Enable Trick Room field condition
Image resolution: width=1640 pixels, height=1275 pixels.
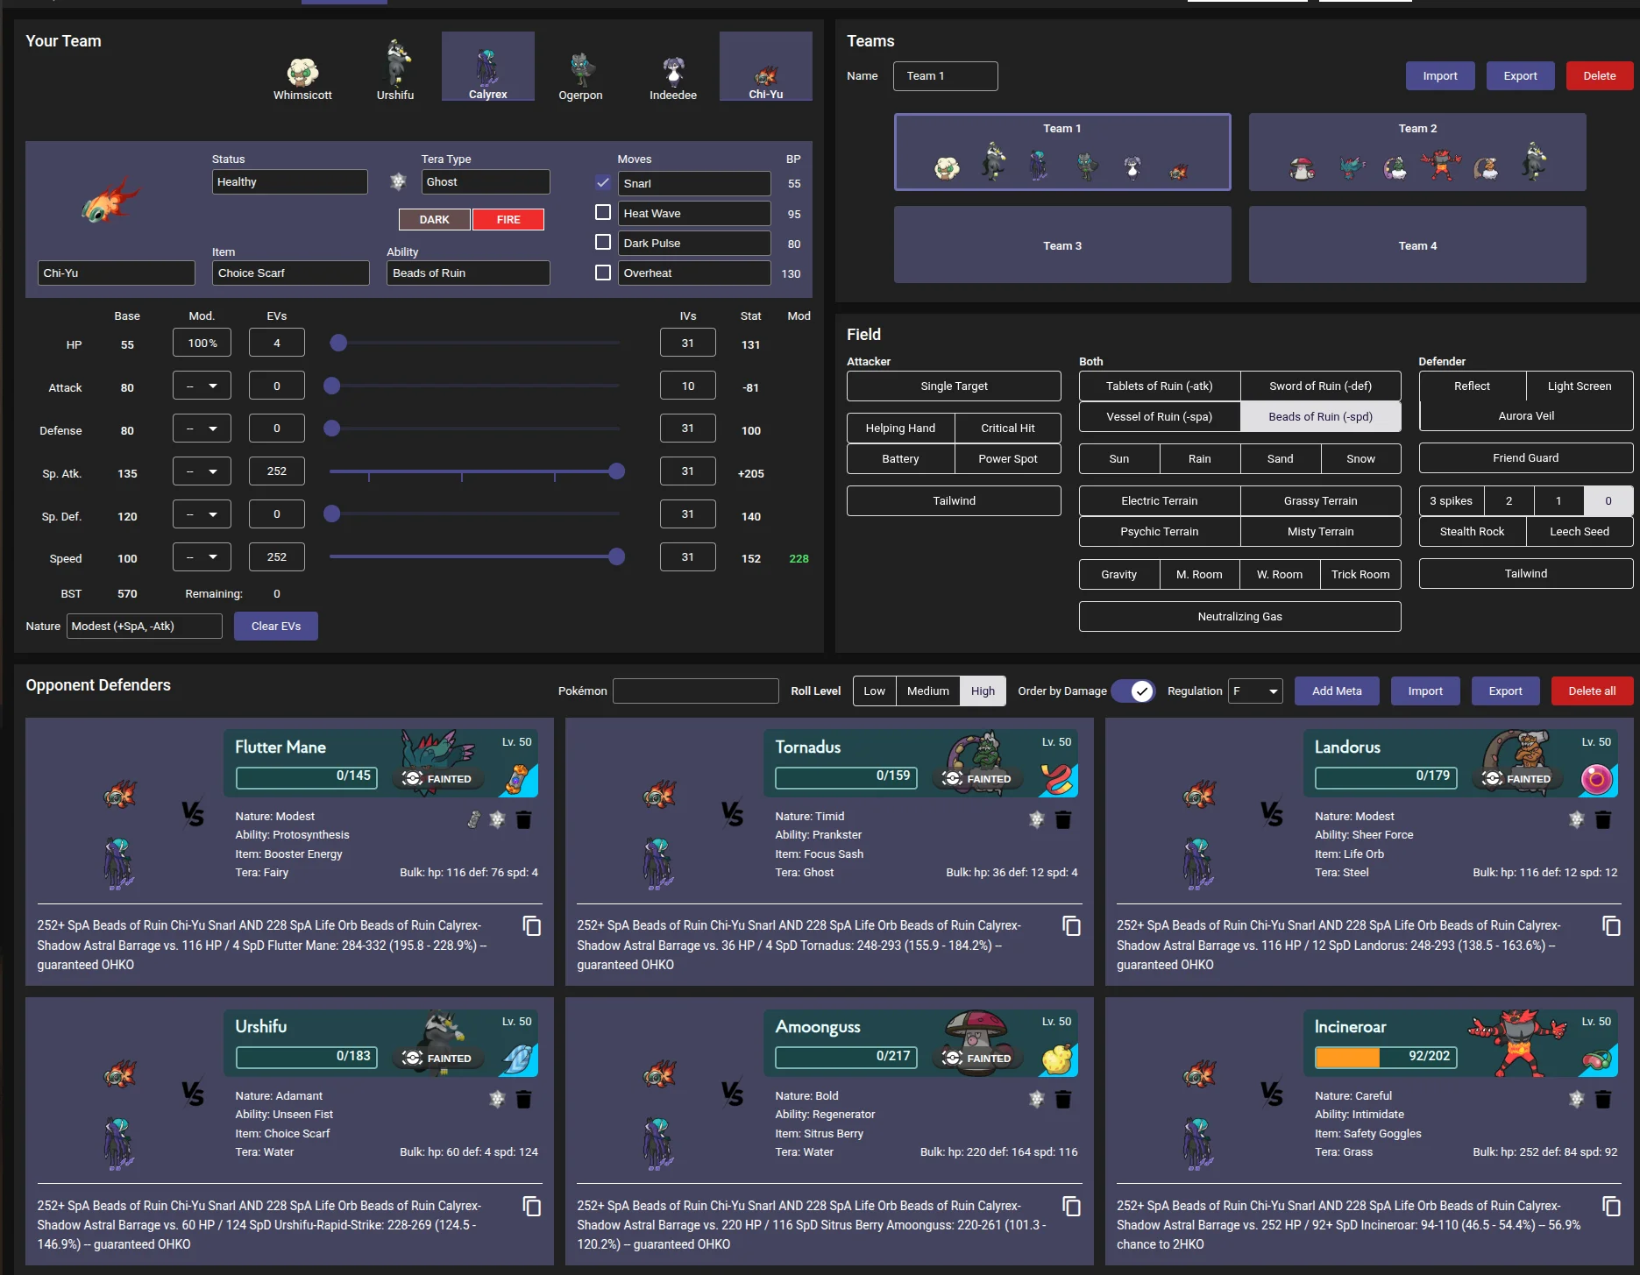[x=1360, y=575]
